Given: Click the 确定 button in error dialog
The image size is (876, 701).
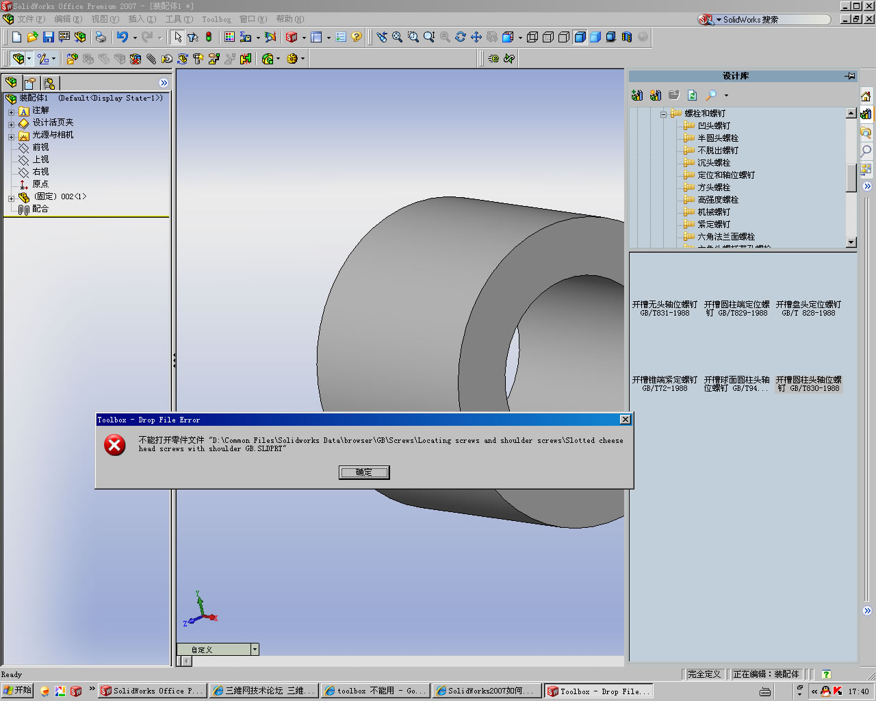Looking at the screenshot, I should point(364,472).
